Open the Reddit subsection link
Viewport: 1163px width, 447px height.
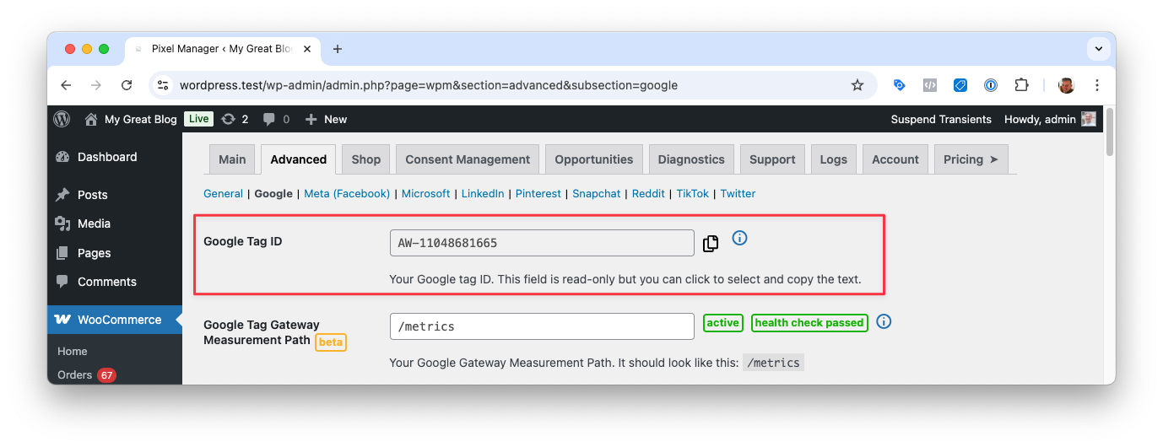point(648,193)
